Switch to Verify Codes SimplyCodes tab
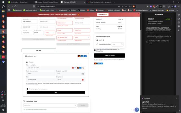 (x=19, y=2)
